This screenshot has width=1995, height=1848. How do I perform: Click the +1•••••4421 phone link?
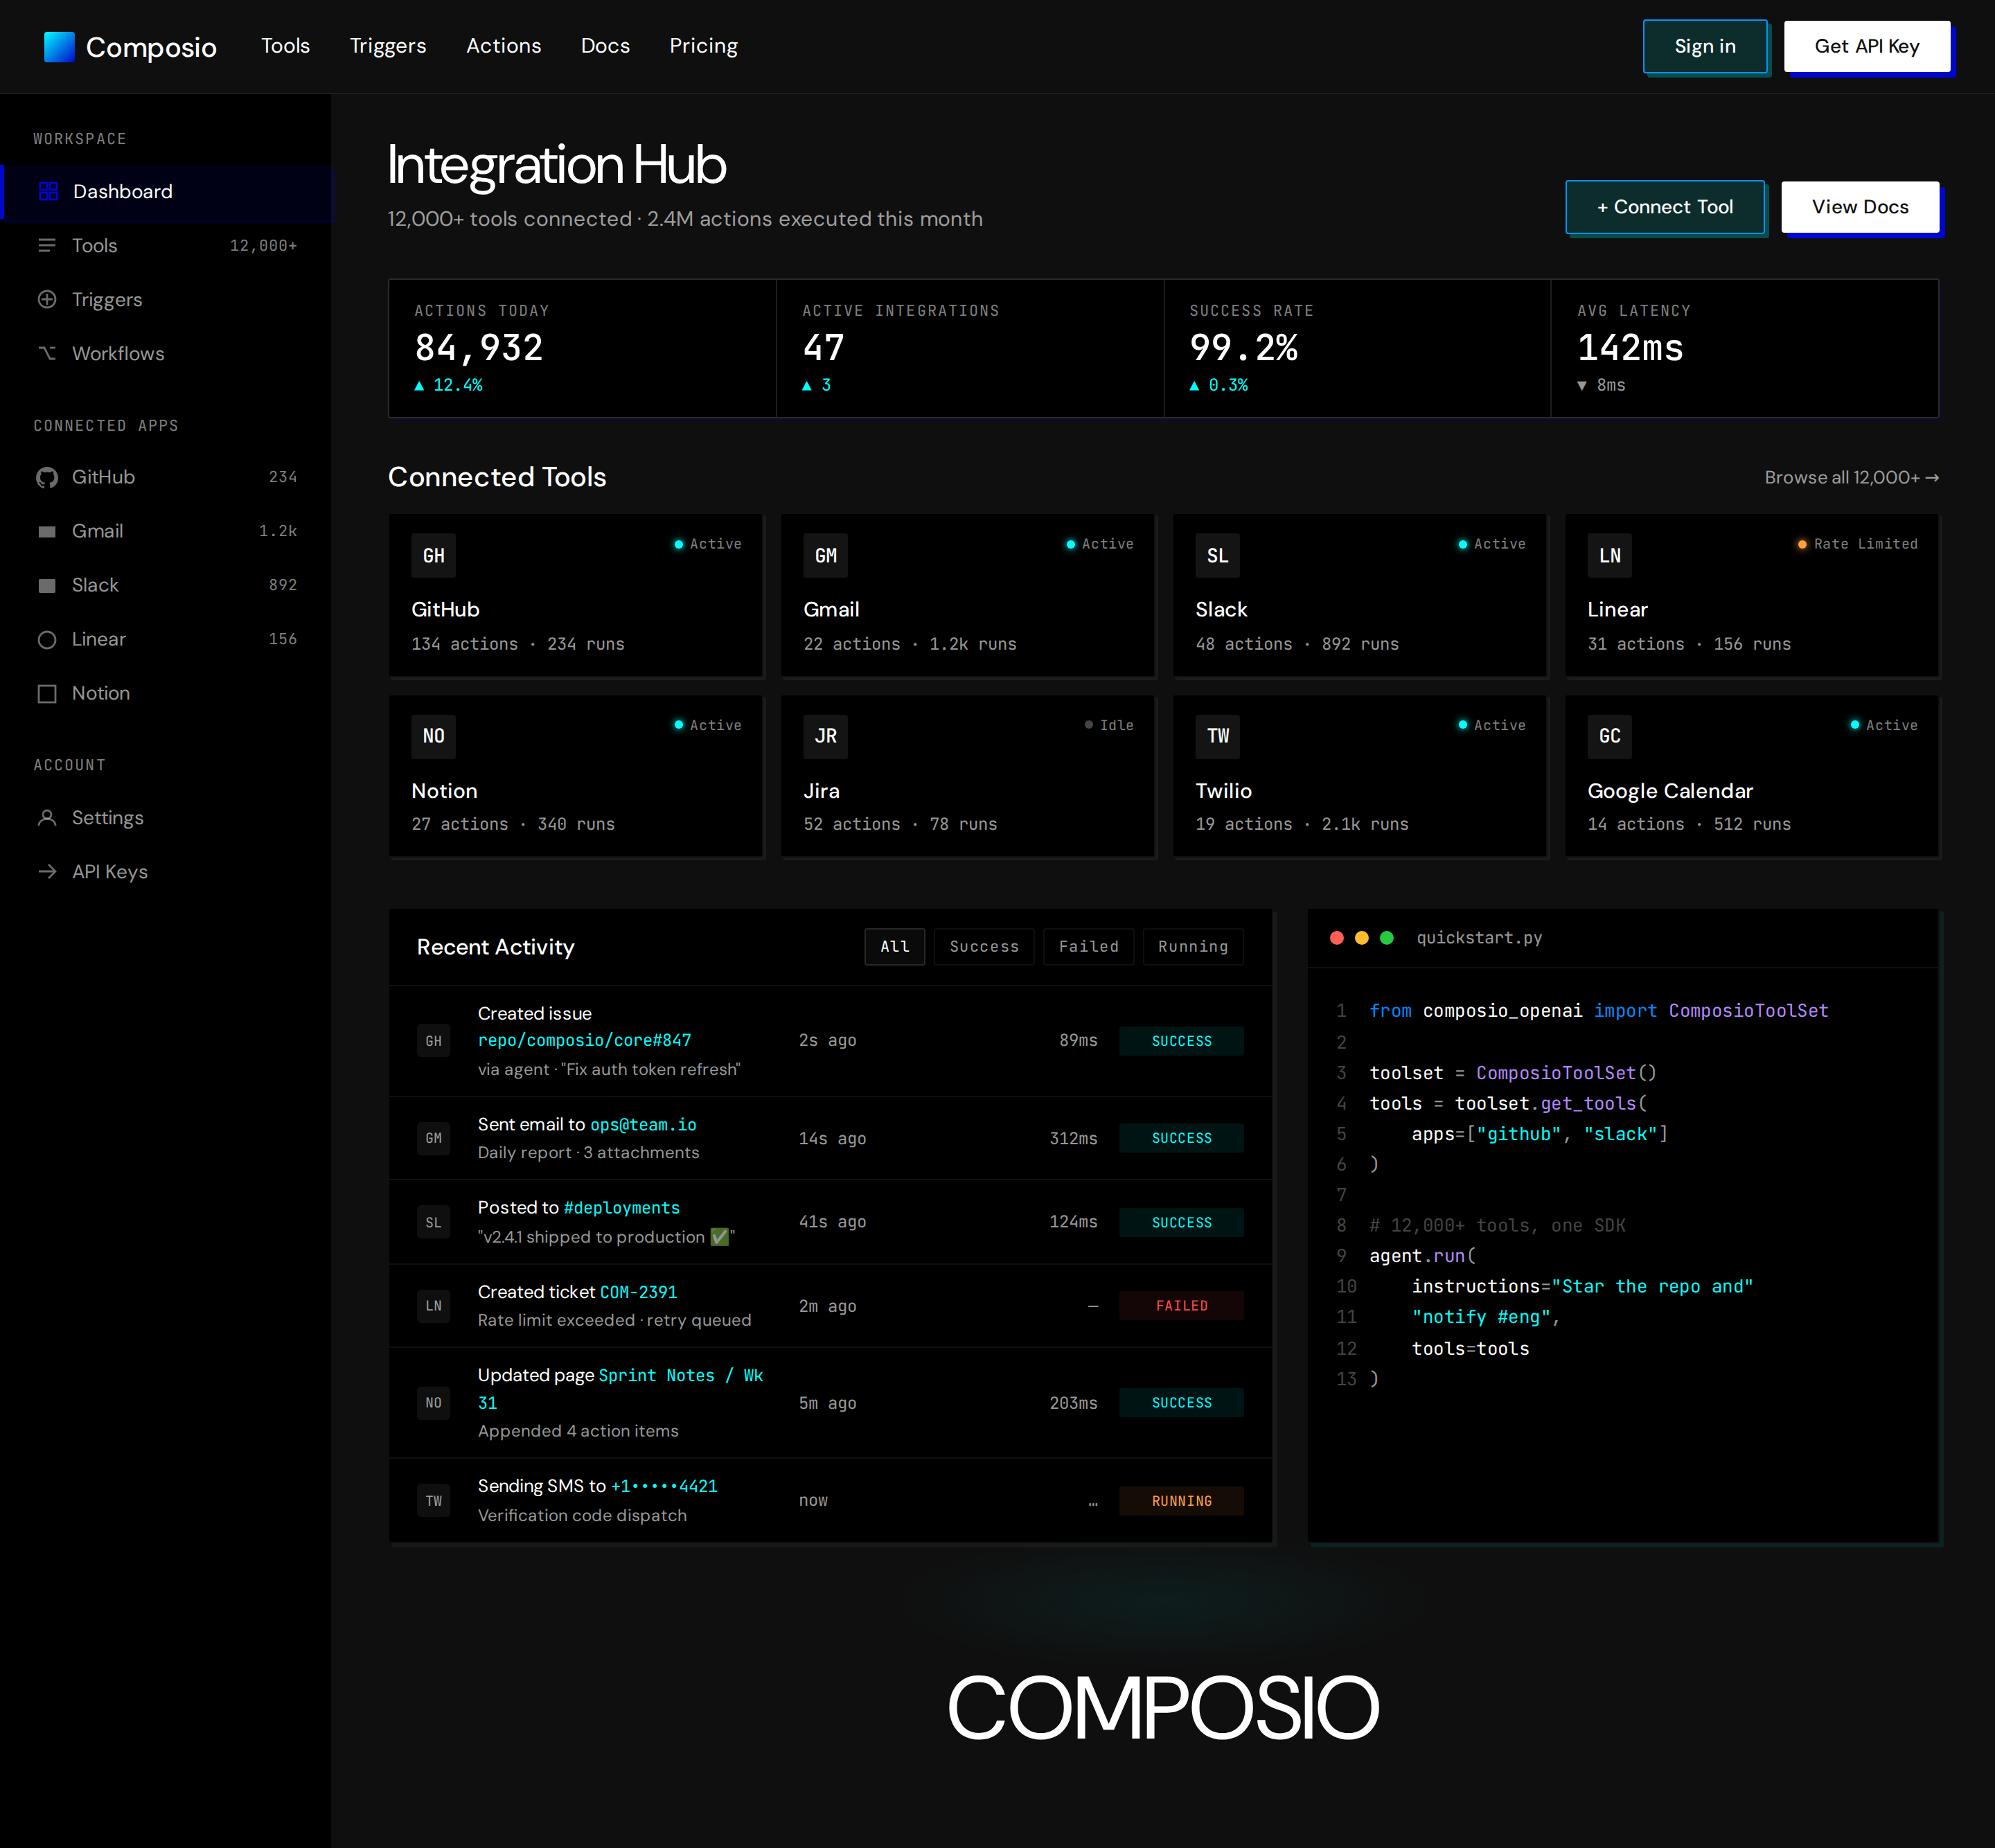pyautogui.click(x=664, y=1486)
